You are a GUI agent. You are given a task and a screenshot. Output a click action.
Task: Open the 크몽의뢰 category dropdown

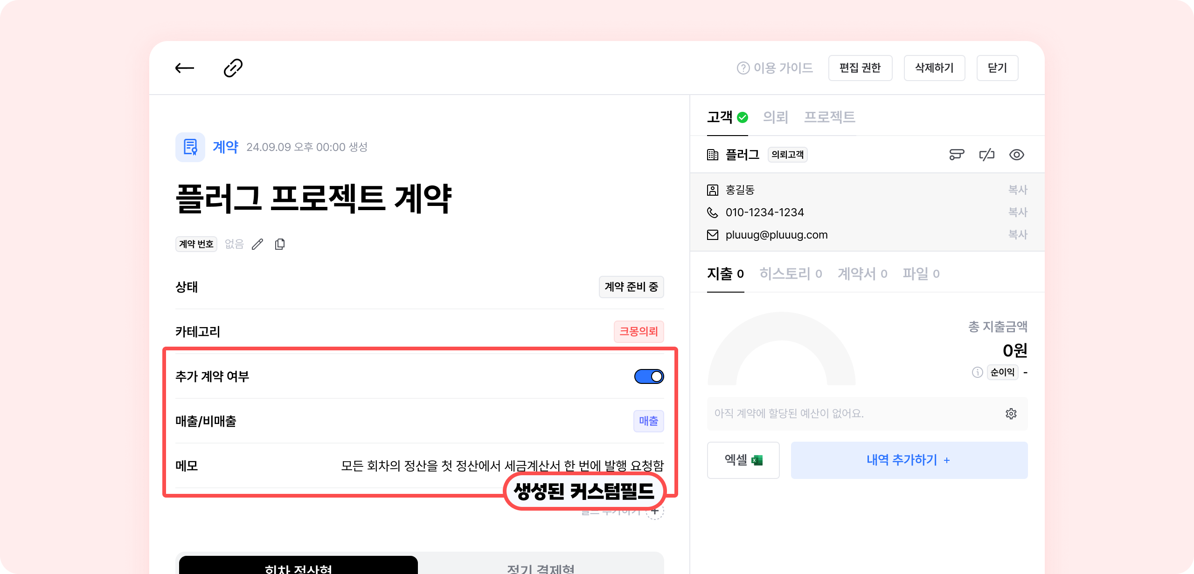tap(639, 332)
